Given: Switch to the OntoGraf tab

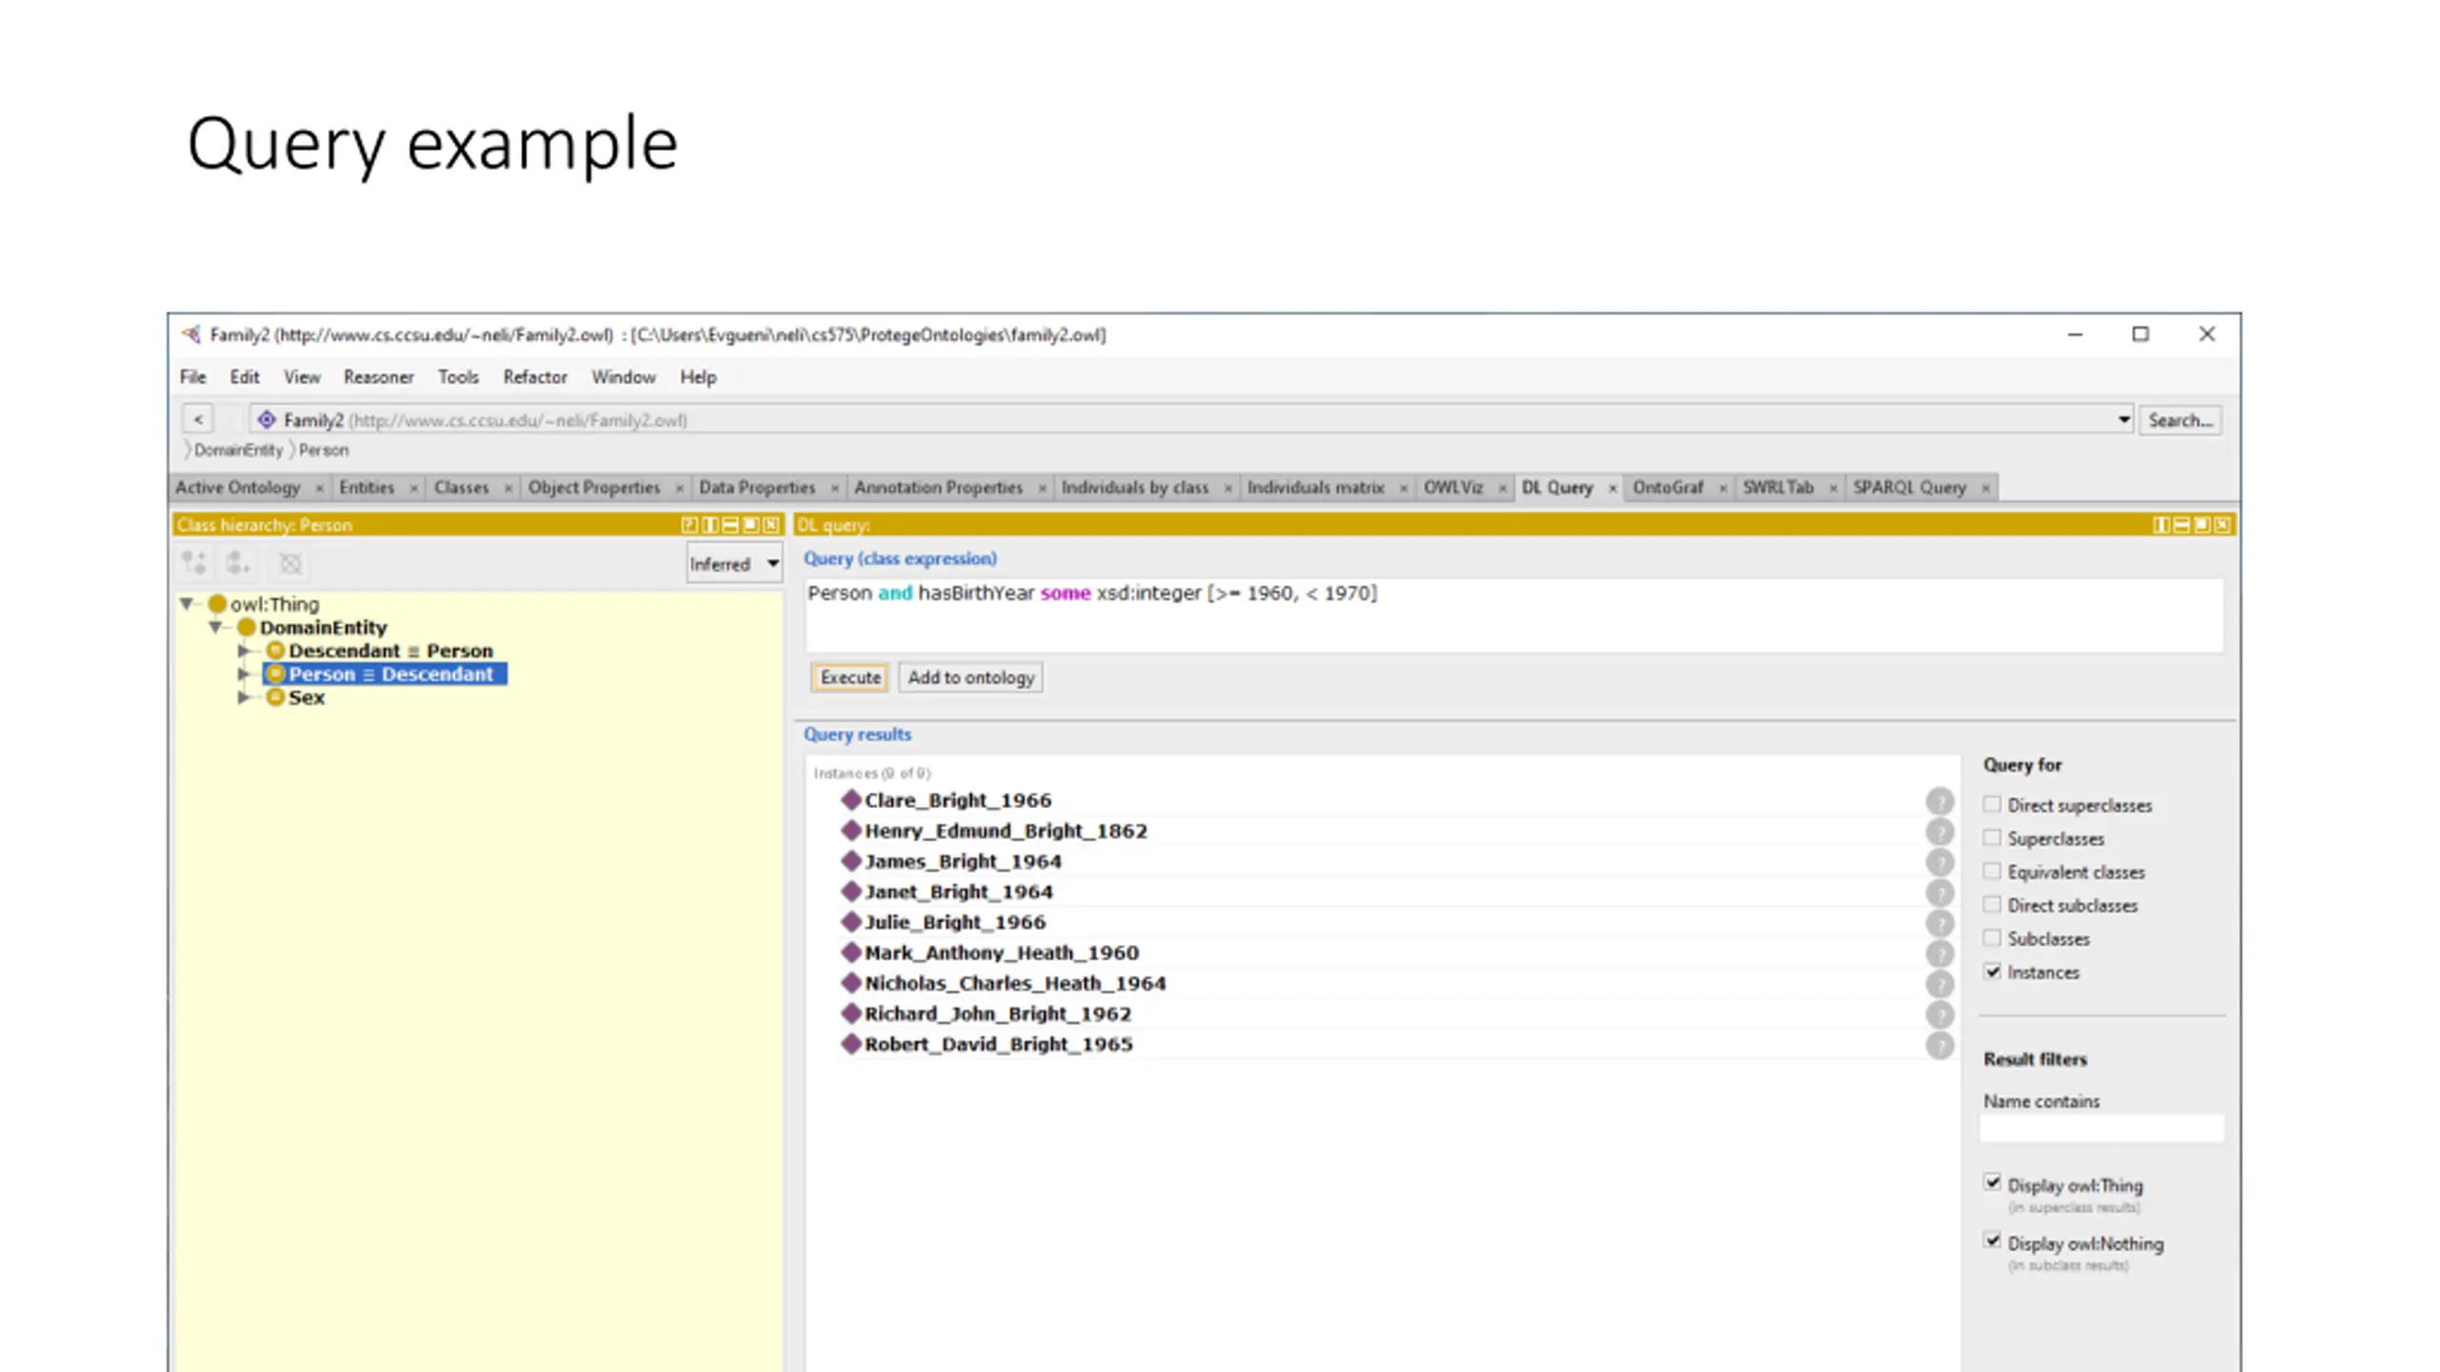Looking at the screenshot, I should click(1668, 488).
